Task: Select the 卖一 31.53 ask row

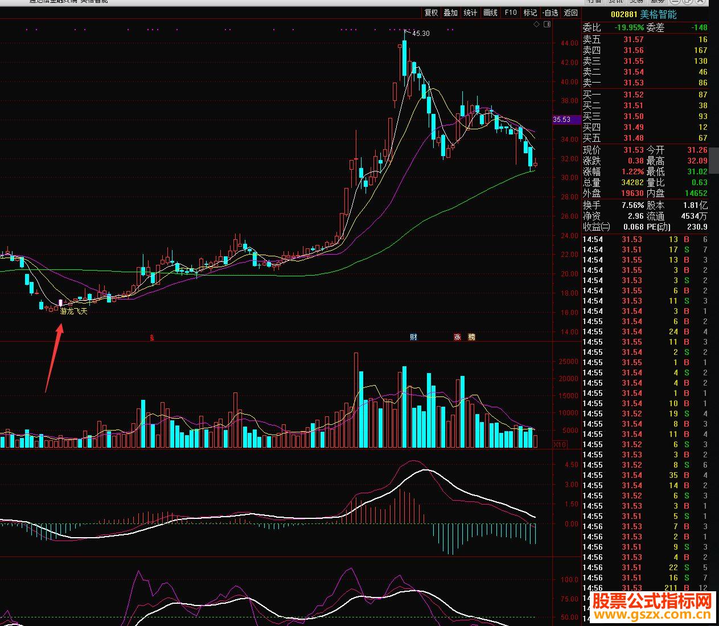Action: [x=644, y=83]
